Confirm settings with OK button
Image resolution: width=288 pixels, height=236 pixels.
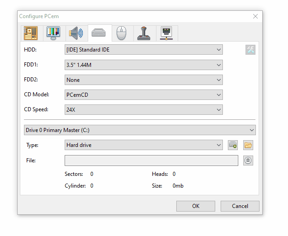pos(196,206)
